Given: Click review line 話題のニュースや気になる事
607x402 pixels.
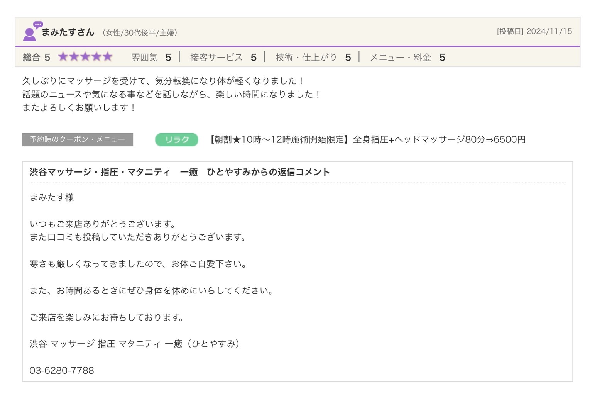Looking at the screenshot, I should tap(171, 94).
